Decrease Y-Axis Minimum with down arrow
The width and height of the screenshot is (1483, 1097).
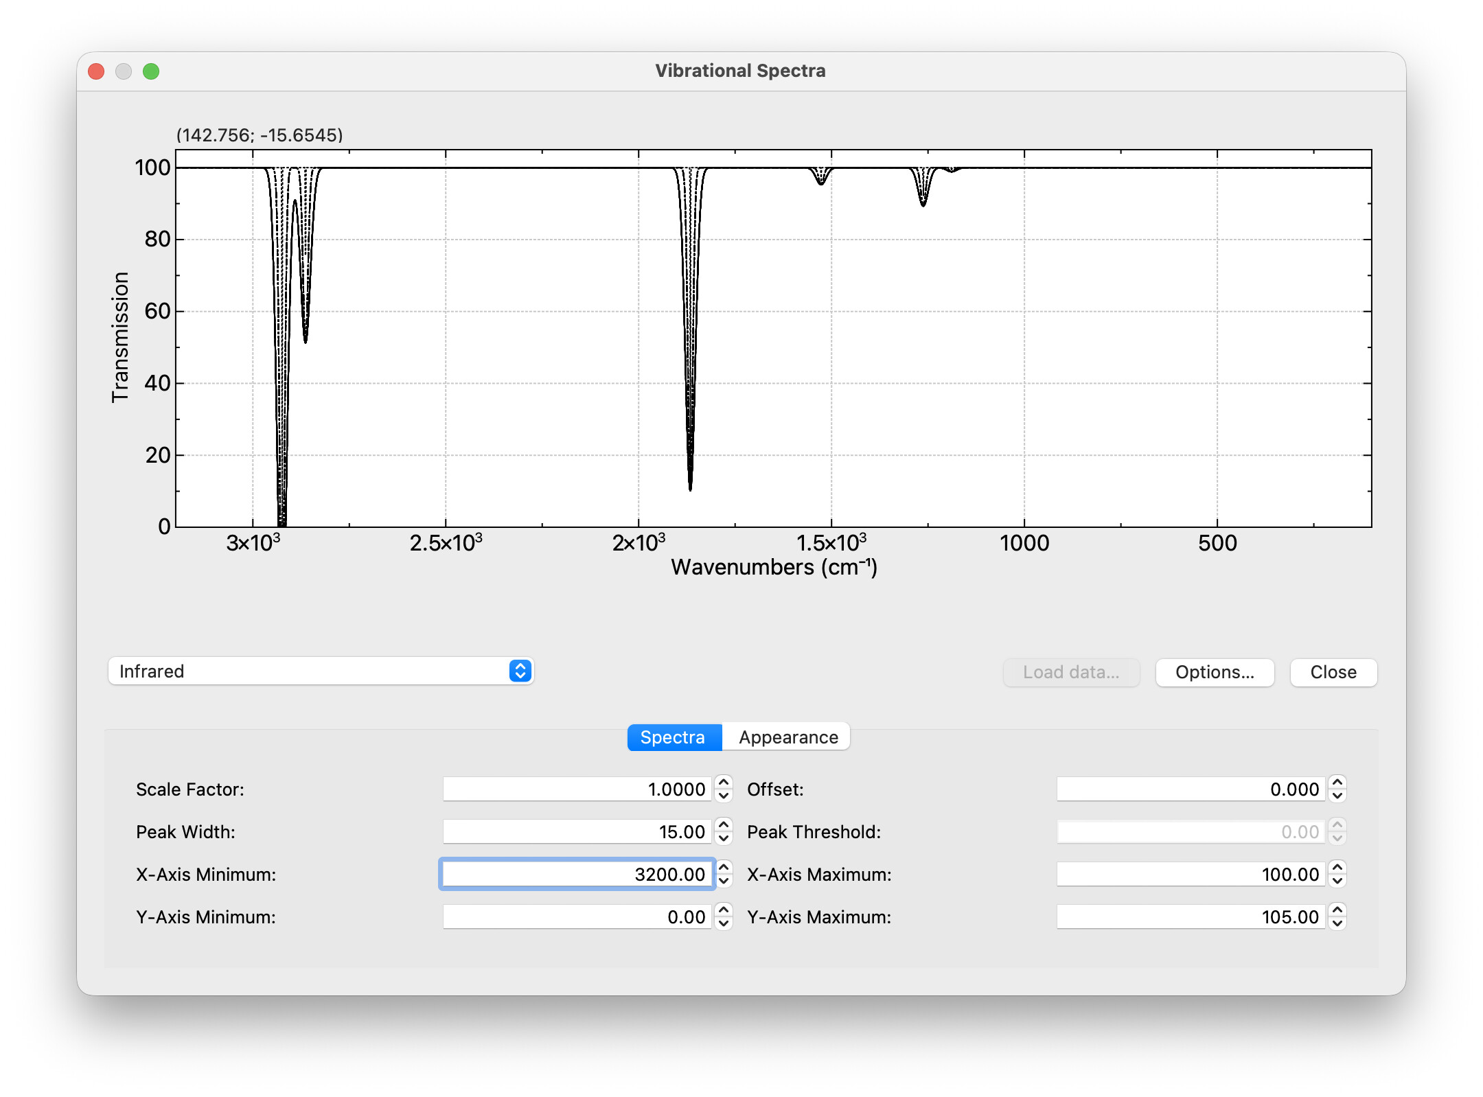coord(723,924)
